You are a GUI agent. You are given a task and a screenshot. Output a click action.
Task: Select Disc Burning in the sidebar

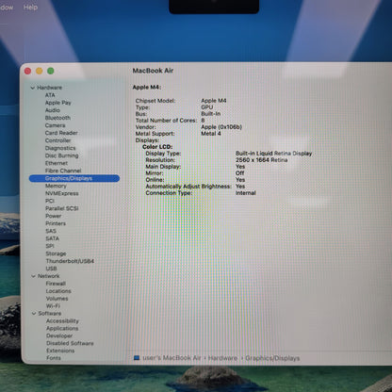62,155
